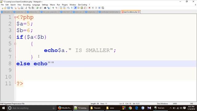Click the Zoom Out toolbar icon
197x111 pixels.
pos(56,8)
